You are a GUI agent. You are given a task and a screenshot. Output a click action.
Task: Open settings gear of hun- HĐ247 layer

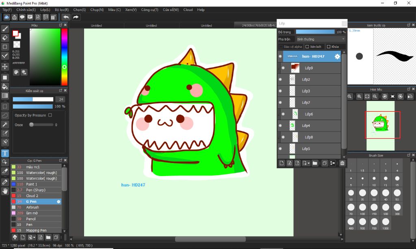pyautogui.click(x=337, y=56)
